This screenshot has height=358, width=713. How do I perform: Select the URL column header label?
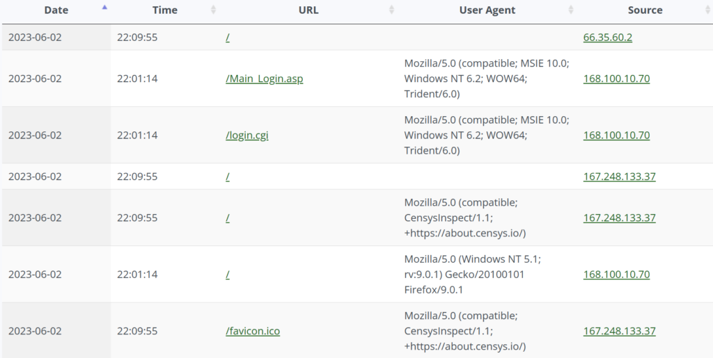[x=307, y=10]
